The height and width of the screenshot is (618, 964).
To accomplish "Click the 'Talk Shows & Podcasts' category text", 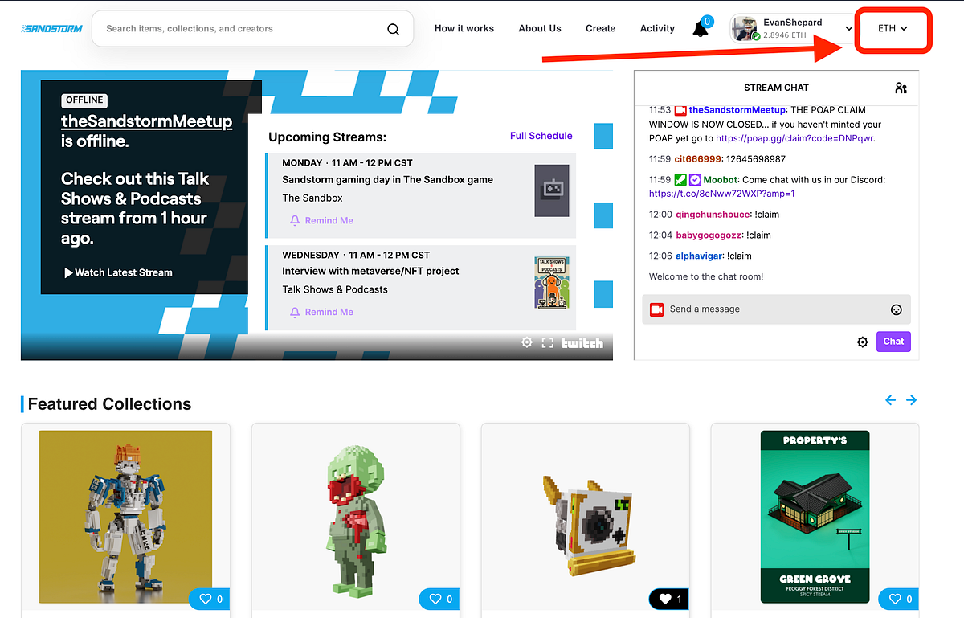I will [335, 289].
